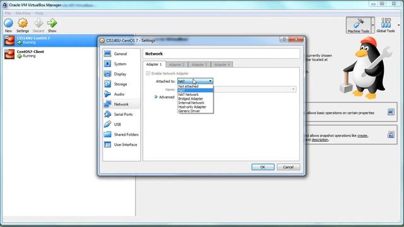The height and width of the screenshot is (227, 404).
Task: Click the green Show arrow icon
Action: 52,23
